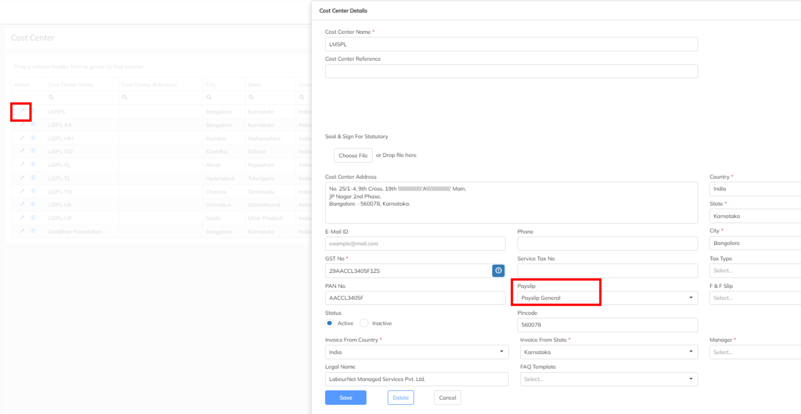Click the E-Mail ID input field

415,244
